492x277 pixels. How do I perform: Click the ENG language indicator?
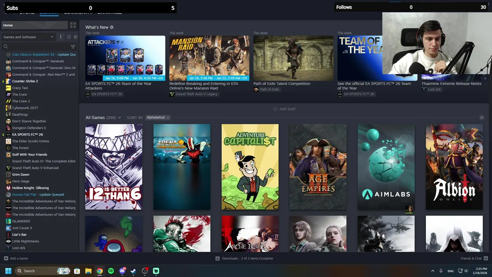[450, 271]
